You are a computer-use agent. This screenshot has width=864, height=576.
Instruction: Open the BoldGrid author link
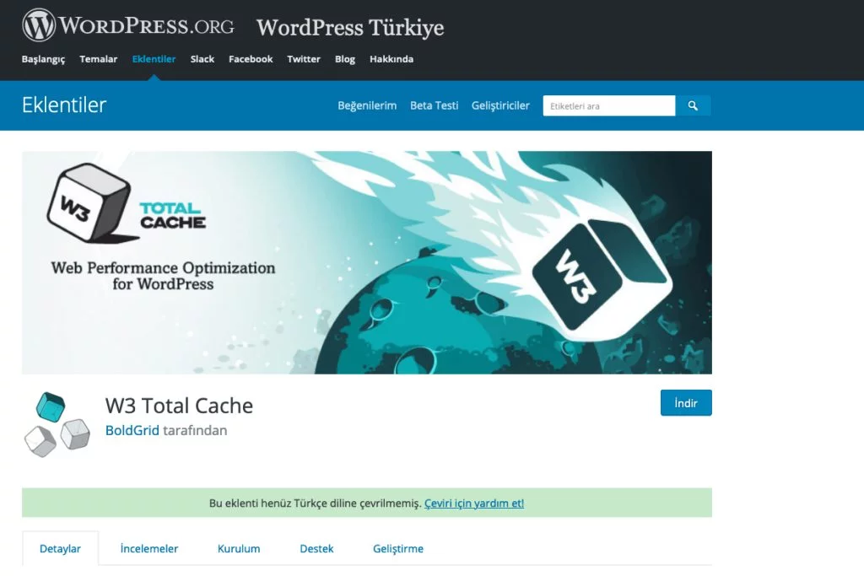pyautogui.click(x=132, y=430)
